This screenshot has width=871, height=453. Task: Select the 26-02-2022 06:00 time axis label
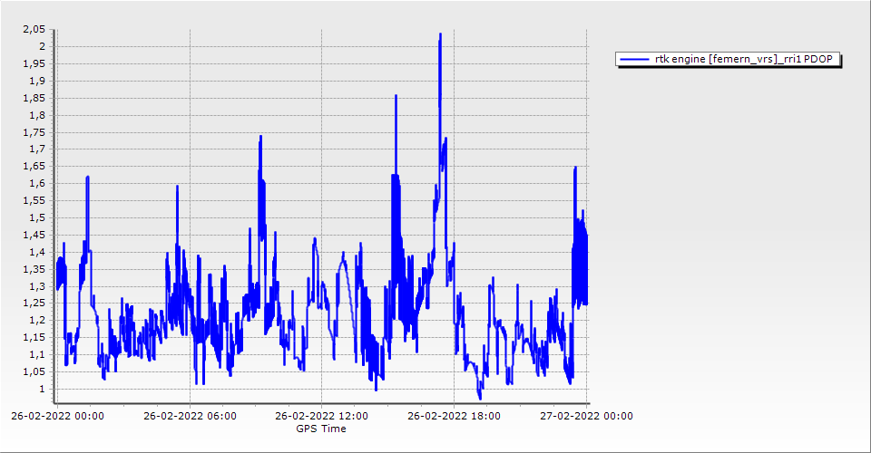[x=191, y=417]
